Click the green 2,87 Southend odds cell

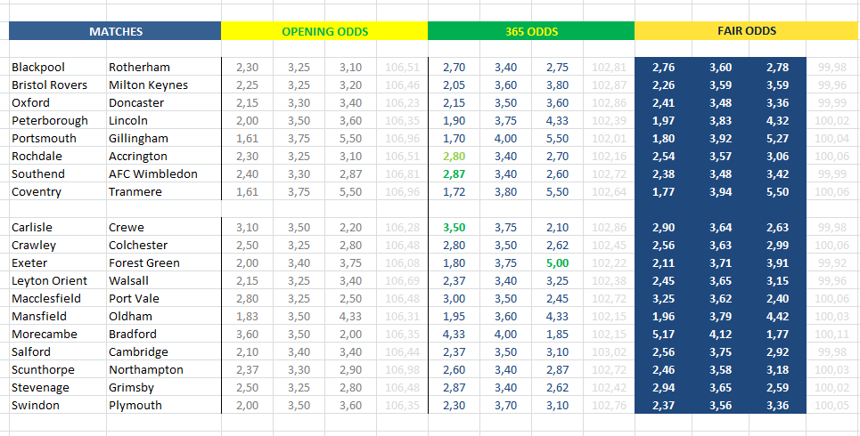point(454,174)
